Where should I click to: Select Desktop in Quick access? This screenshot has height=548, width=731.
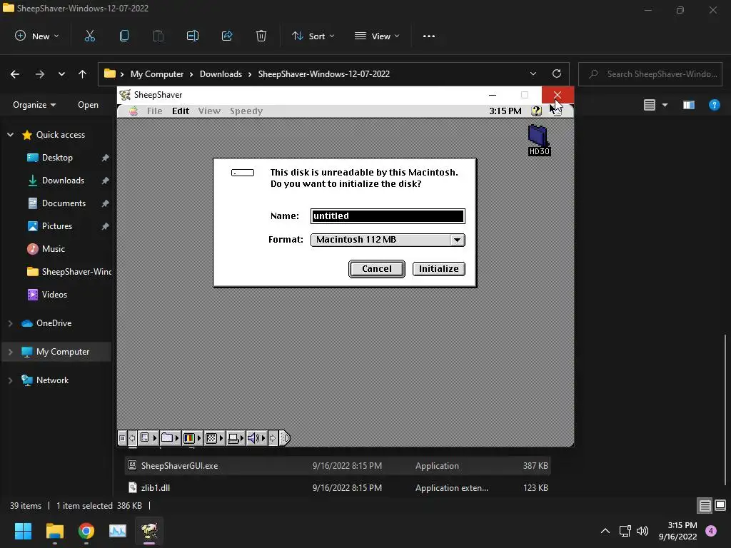click(57, 158)
